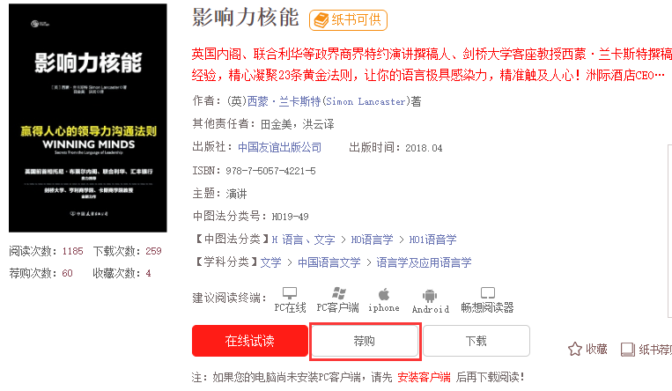This screenshot has height=391, width=672.
Task: Click the PC在线 monitor icon
Action: 290,293
